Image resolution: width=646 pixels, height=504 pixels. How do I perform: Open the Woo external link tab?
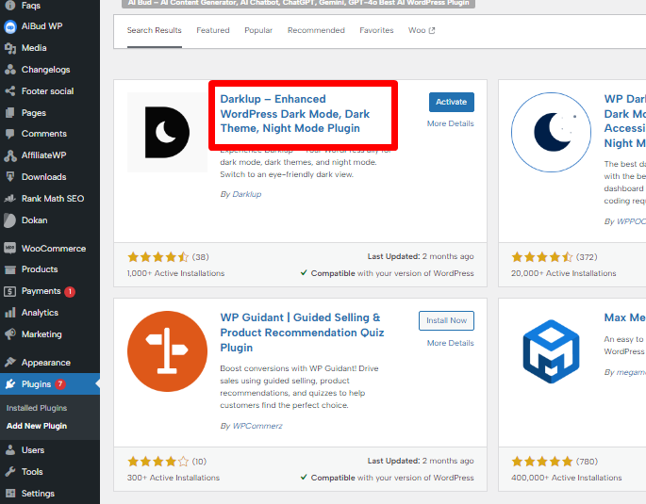point(422,30)
